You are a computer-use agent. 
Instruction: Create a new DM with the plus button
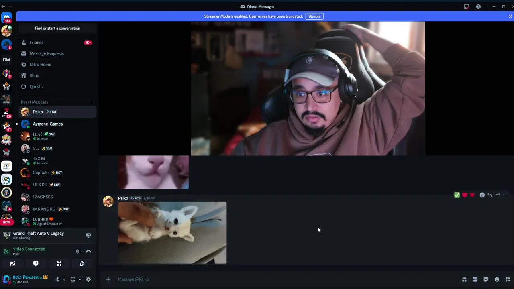92,102
